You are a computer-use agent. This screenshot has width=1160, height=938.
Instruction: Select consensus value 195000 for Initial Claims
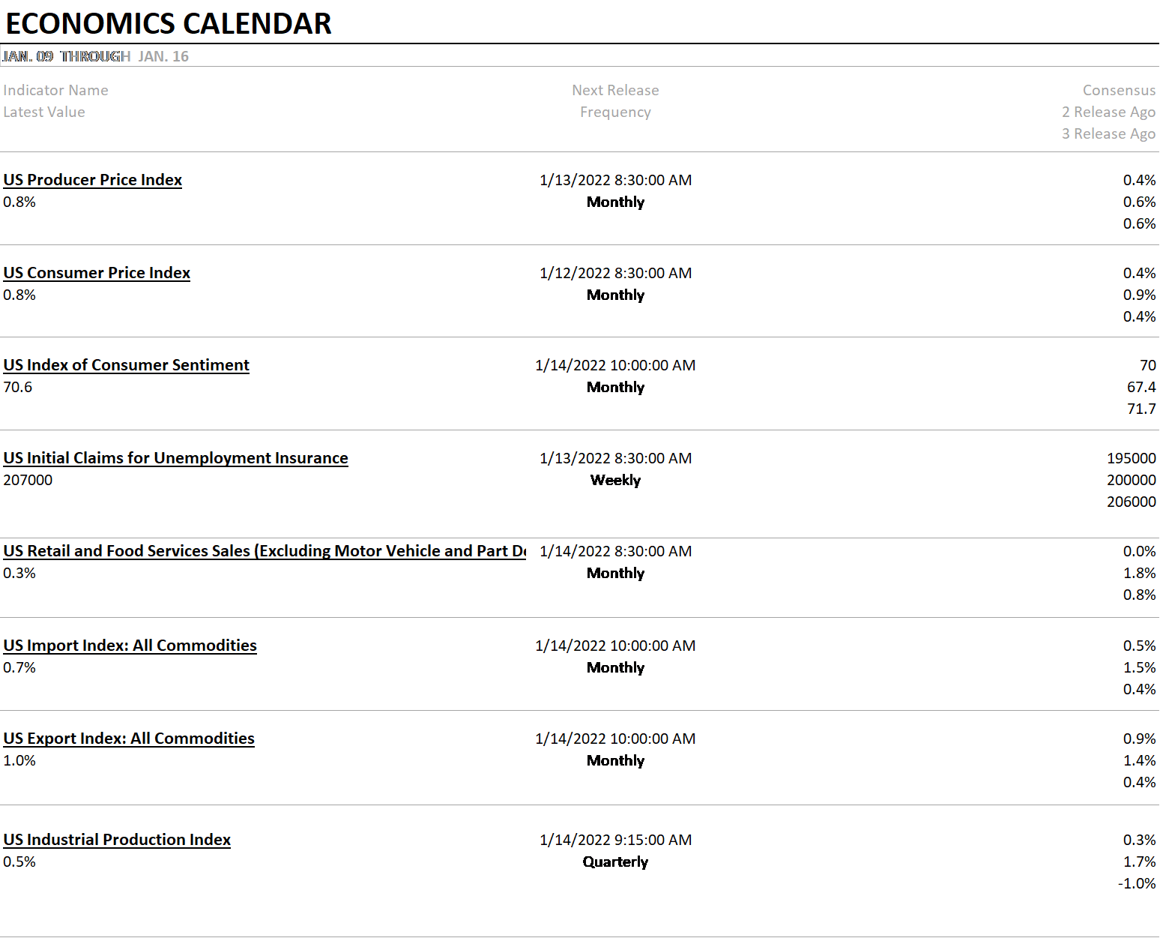pyautogui.click(x=1131, y=458)
